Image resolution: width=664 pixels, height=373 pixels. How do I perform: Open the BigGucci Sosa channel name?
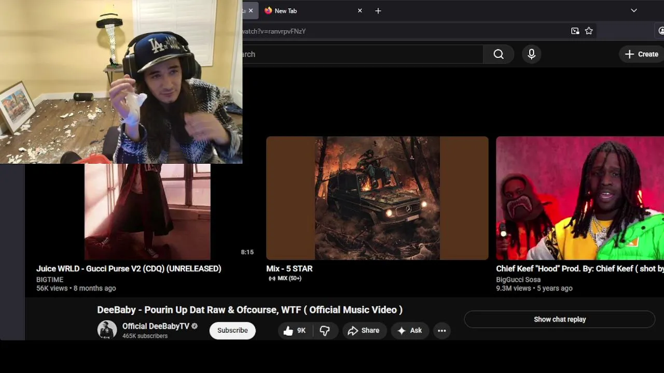tap(518, 279)
